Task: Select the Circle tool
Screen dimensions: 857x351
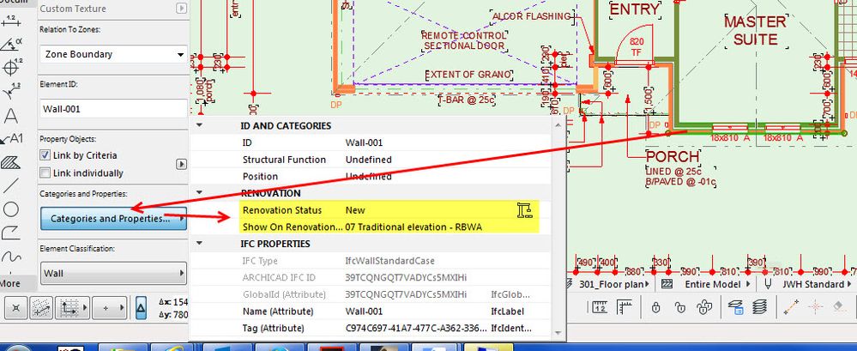Action: pos(11,209)
